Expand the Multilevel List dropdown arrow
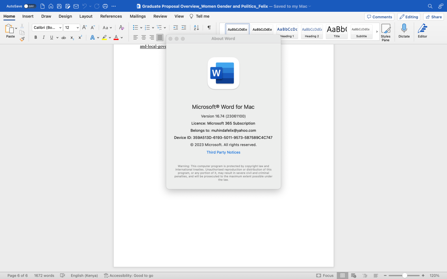The width and height of the screenshot is (447, 279). click(x=165, y=28)
